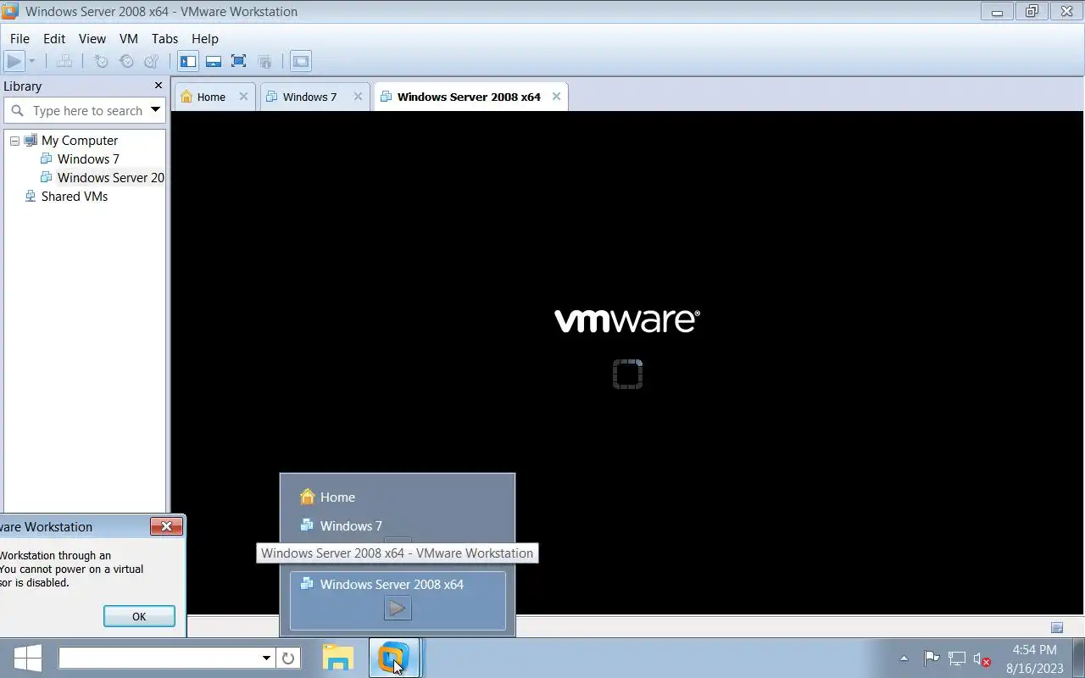The height and width of the screenshot is (678, 1085).
Task: Switch to the Home tab
Action: 211,97
